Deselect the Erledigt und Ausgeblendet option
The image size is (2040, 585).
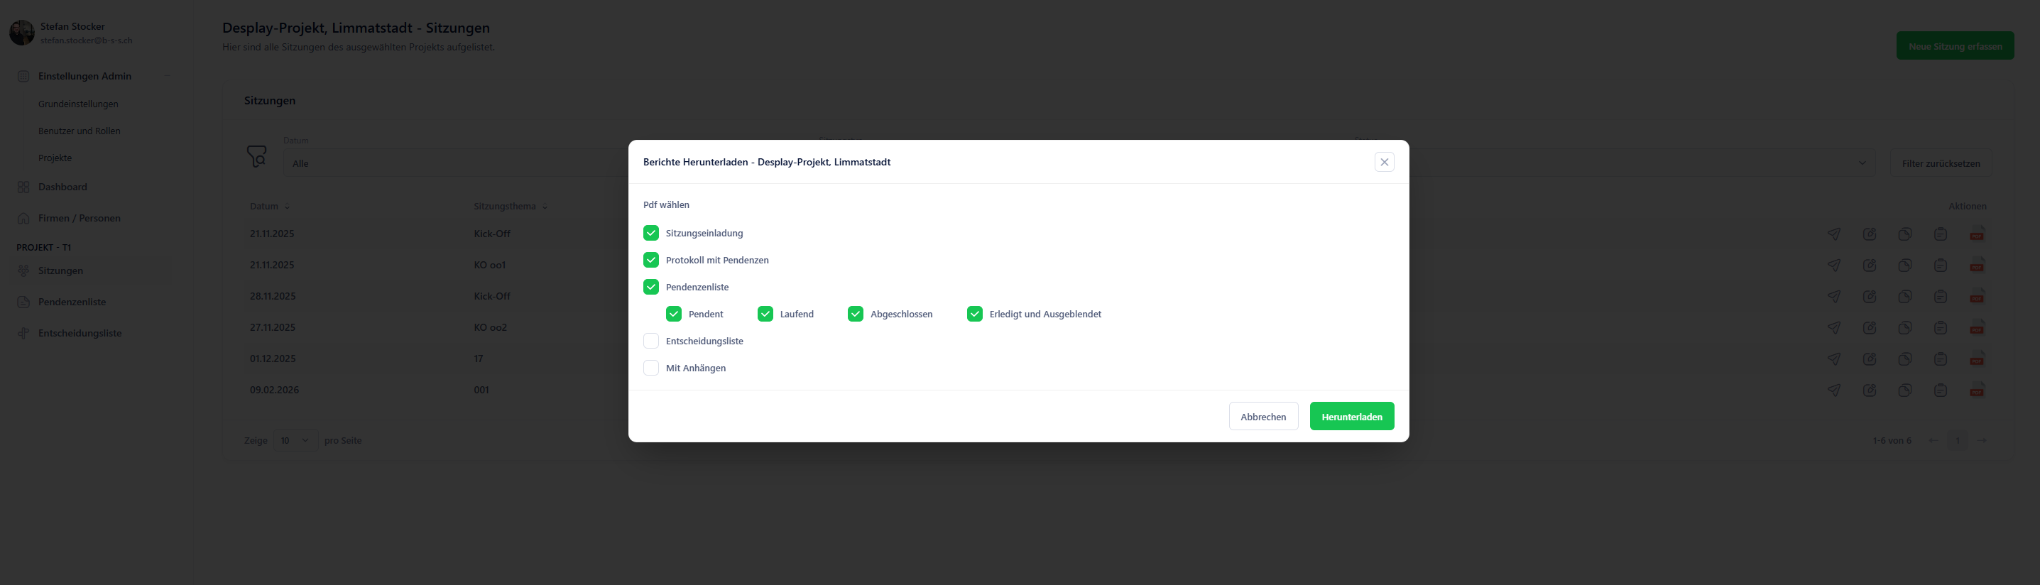(974, 315)
